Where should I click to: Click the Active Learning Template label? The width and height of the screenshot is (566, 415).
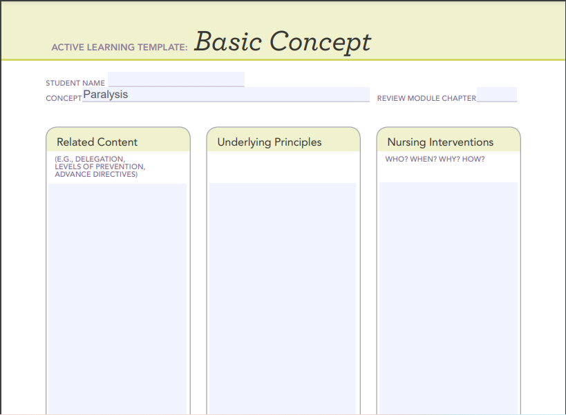(x=118, y=47)
